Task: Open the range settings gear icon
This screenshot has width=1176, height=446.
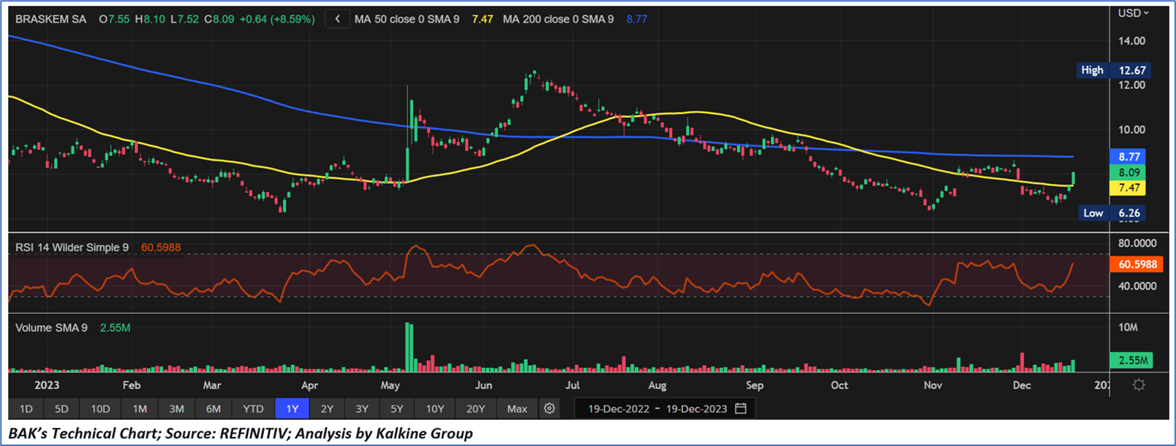Action: pyautogui.click(x=549, y=409)
